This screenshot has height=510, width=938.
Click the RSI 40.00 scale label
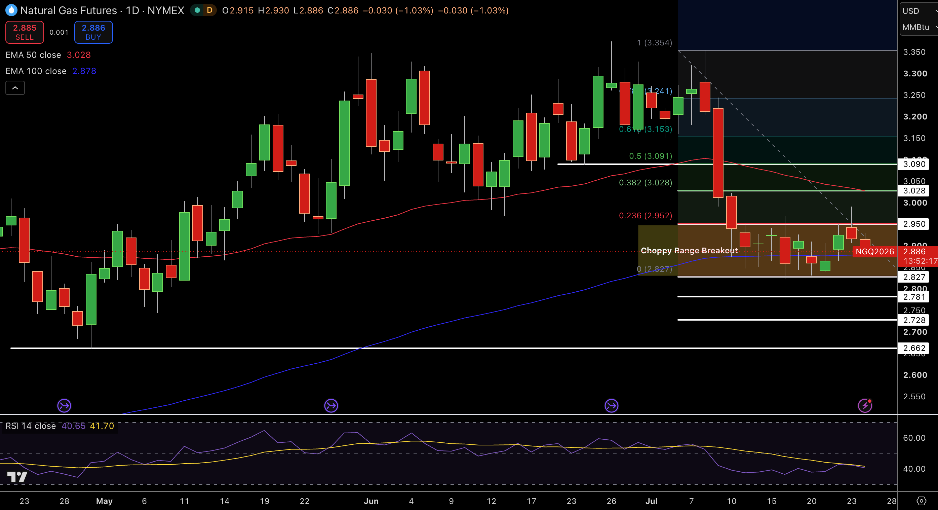914,469
